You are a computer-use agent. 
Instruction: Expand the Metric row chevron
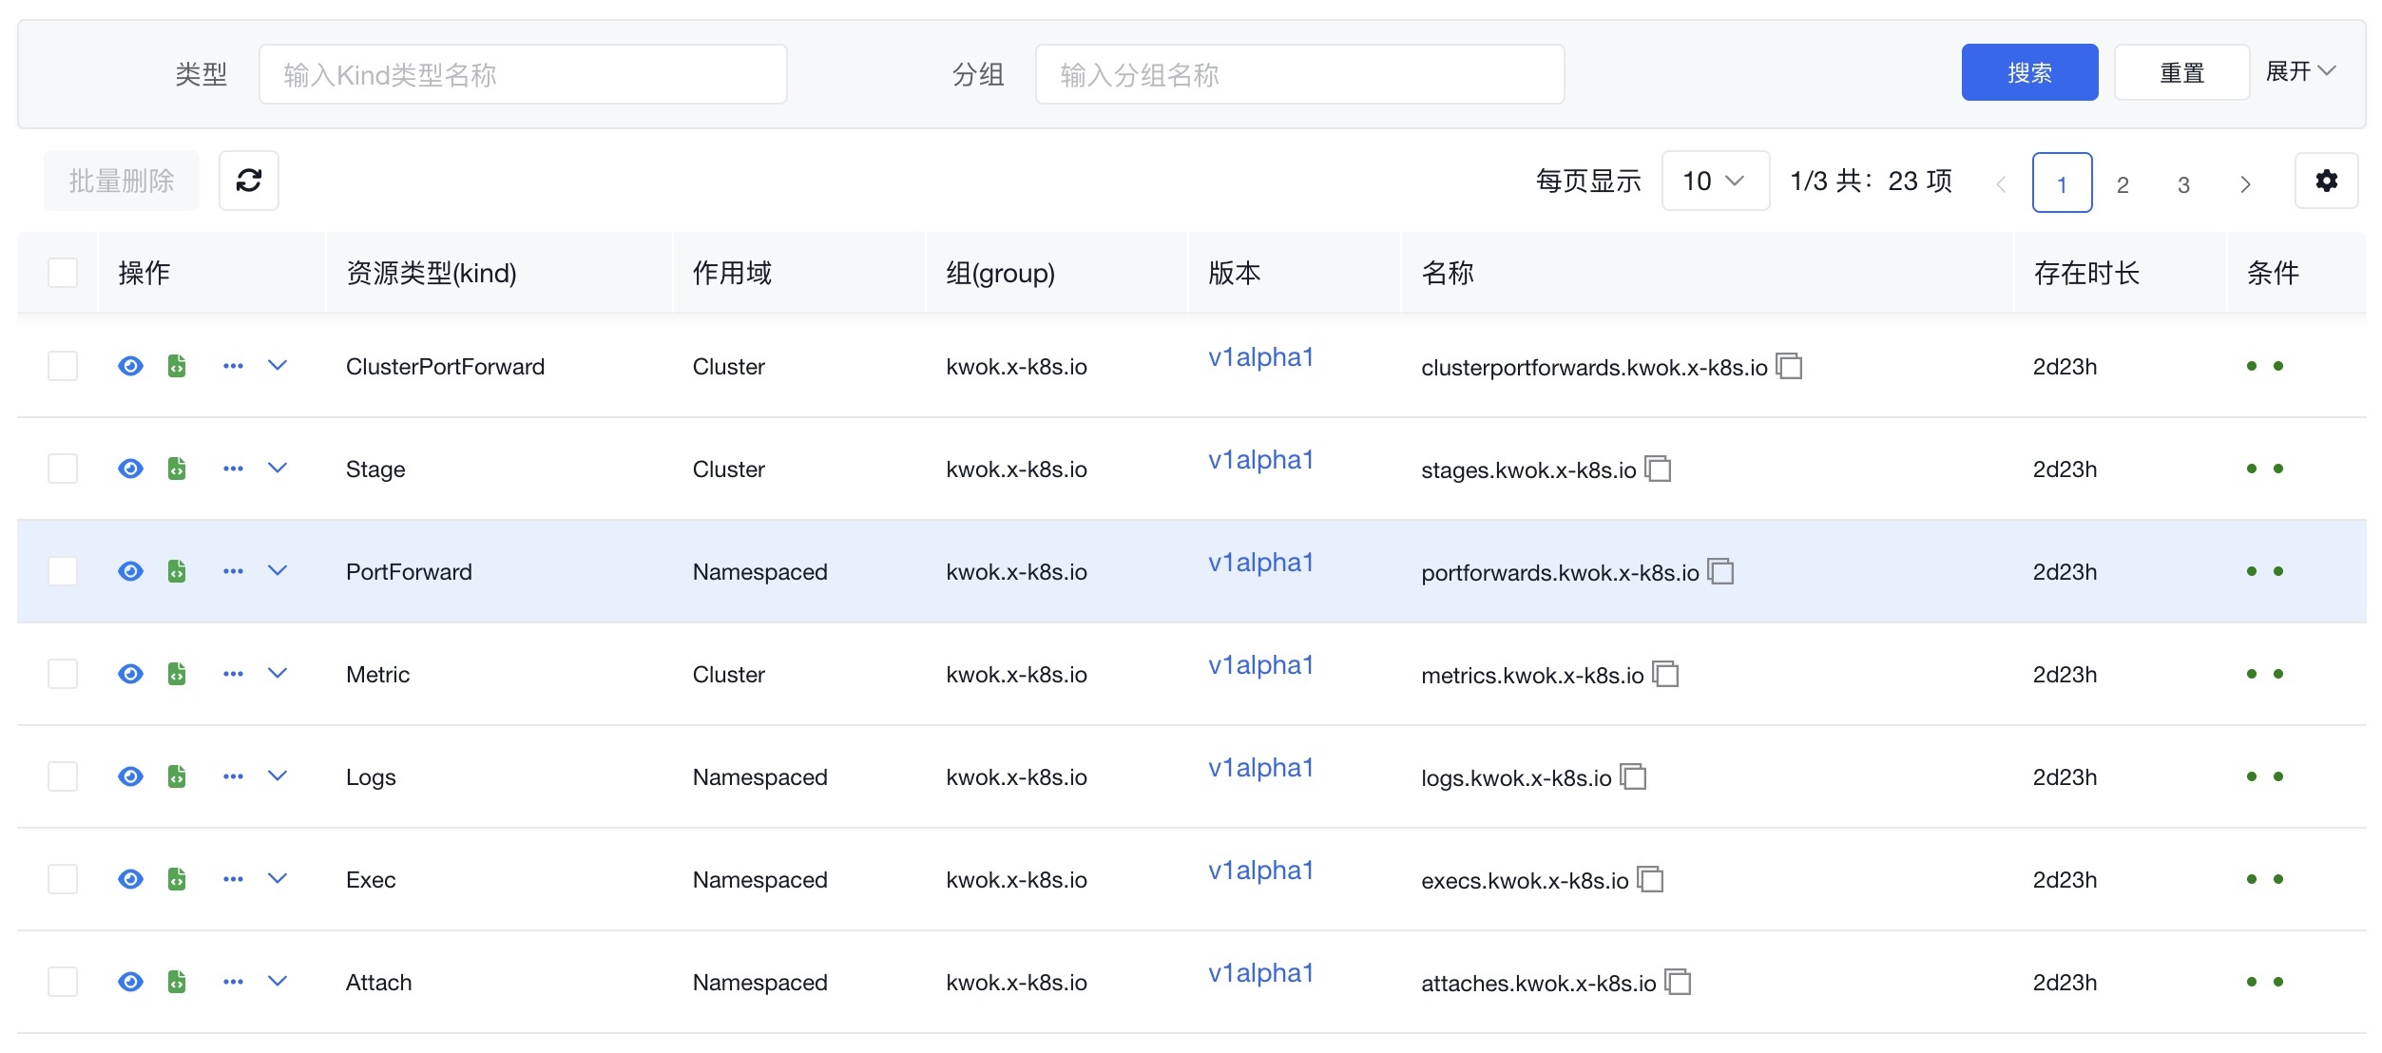click(x=278, y=674)
